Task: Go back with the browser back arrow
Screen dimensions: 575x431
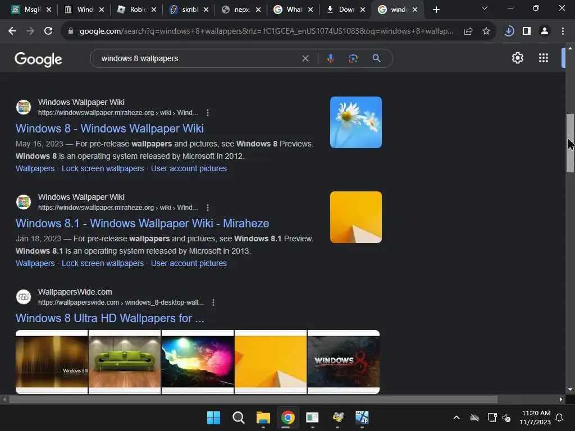Action: 12,31
